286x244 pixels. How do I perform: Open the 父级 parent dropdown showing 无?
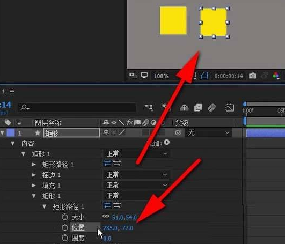tap(209, 132)
